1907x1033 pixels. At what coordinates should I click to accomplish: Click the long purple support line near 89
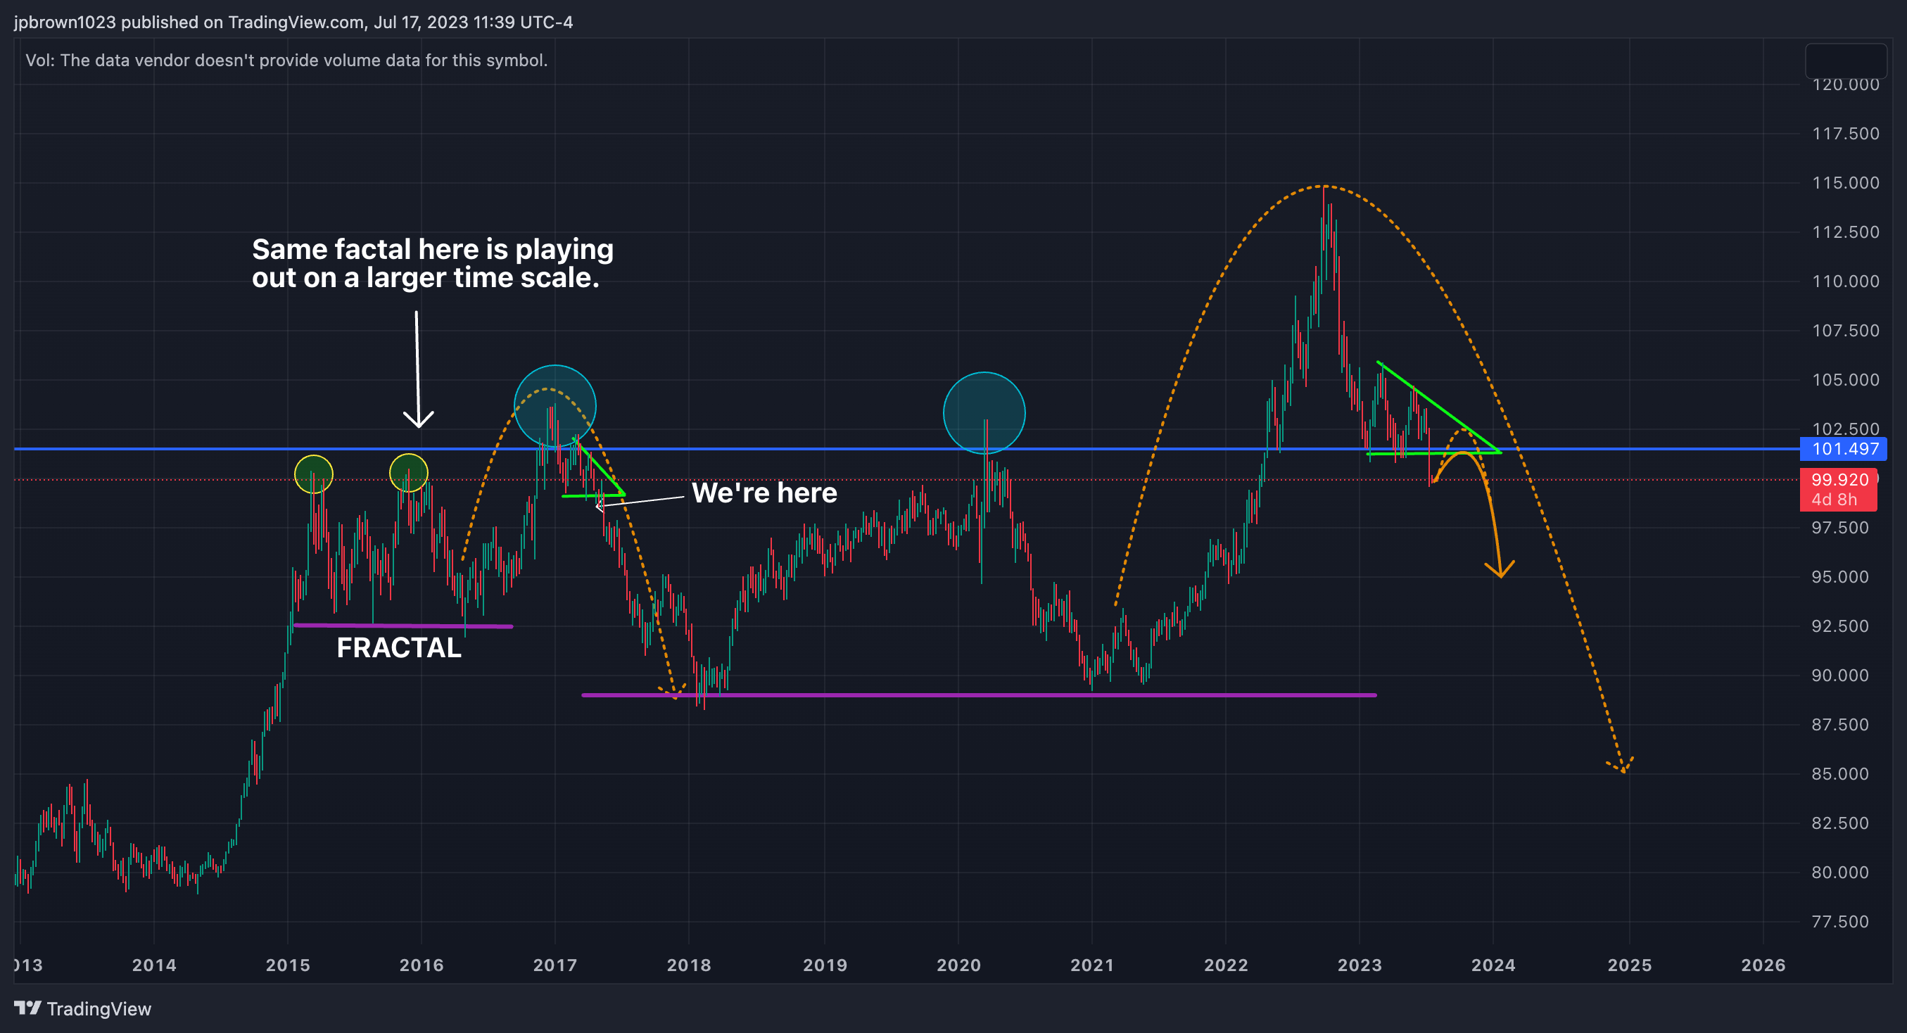click(x=980, y=695)
